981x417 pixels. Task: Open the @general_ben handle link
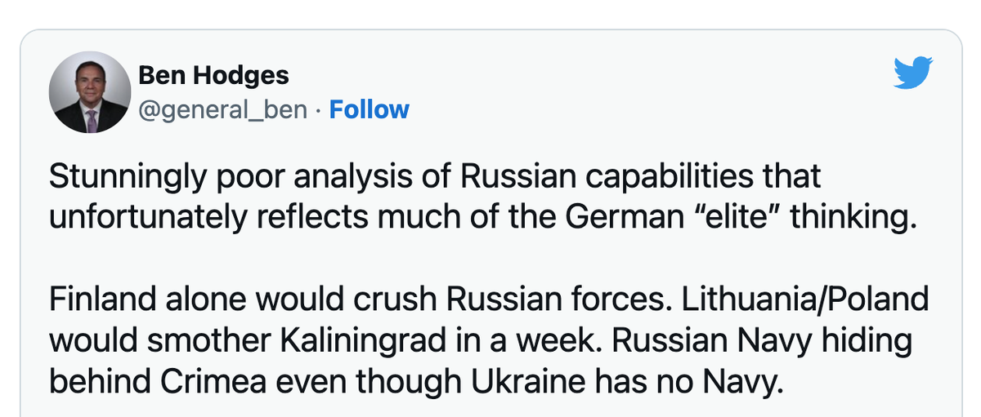(223, 110)
